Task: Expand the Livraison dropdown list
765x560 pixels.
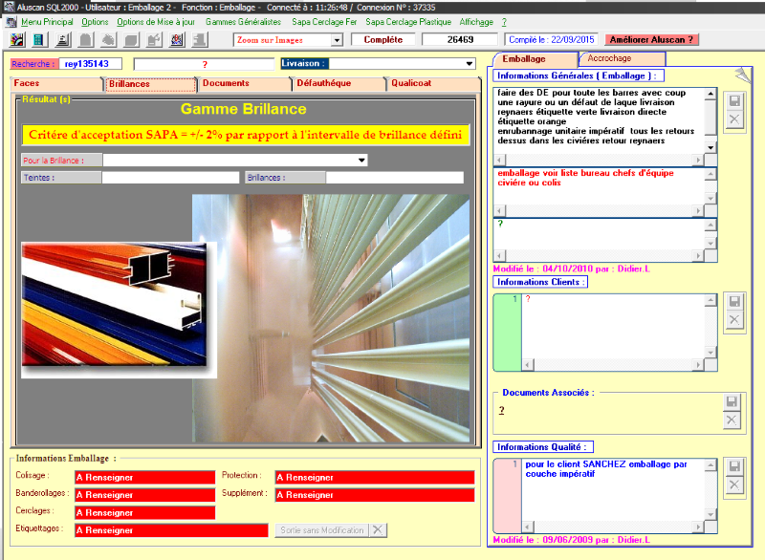Action: click(x=470, y=63)
